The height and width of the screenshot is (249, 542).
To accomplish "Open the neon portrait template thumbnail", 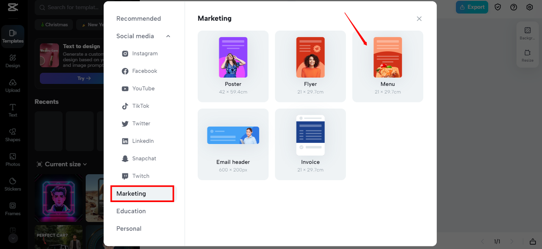I will coord(59,198).
